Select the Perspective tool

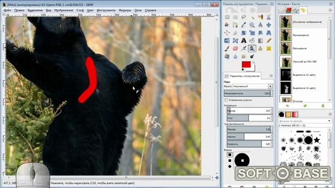[x=269, y=33]
